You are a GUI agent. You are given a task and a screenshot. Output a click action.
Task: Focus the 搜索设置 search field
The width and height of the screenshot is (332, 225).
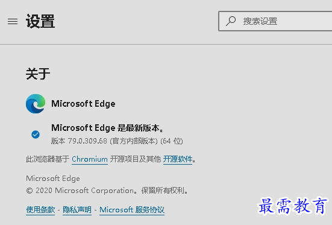(275, 21)
